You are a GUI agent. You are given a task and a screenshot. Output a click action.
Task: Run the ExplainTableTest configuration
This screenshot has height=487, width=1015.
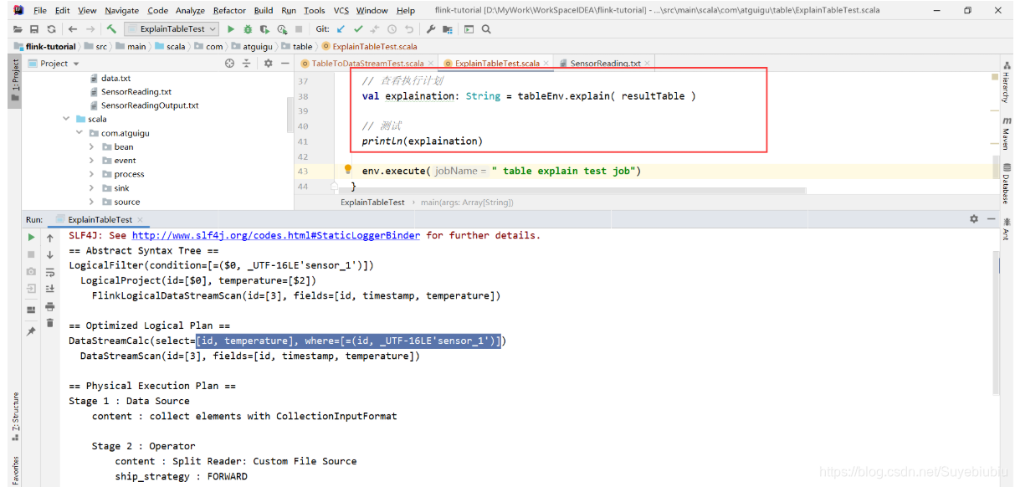[231, 28]
